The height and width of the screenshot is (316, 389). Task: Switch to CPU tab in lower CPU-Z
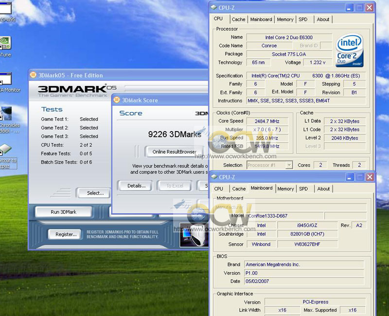[218, 189]
